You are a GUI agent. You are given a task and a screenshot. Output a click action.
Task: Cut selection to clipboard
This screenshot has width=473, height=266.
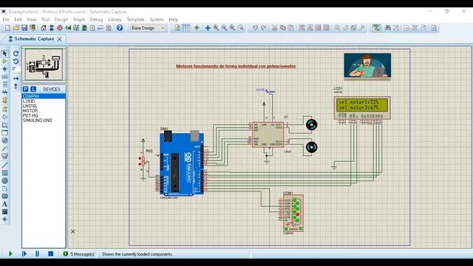(274, 28)
